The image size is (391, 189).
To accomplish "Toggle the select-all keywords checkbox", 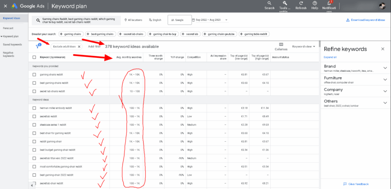I will 34,57.
